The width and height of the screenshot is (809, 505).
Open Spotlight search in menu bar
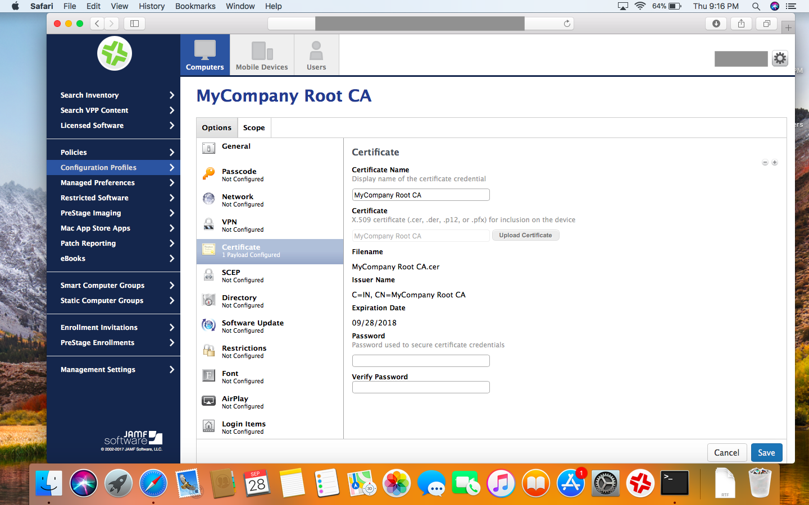pyautogui.click(x=756, y=6)
